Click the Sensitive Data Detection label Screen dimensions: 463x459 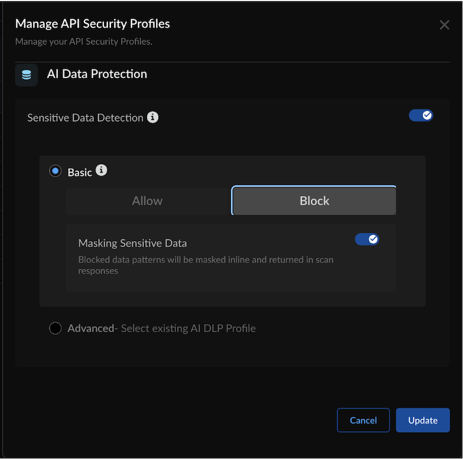pos(85,118)
